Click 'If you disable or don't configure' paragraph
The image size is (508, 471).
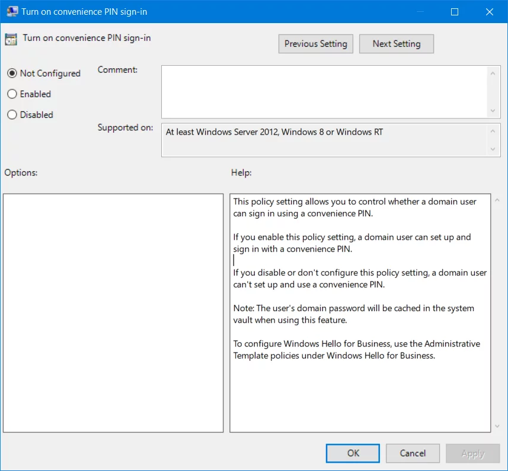360,278
